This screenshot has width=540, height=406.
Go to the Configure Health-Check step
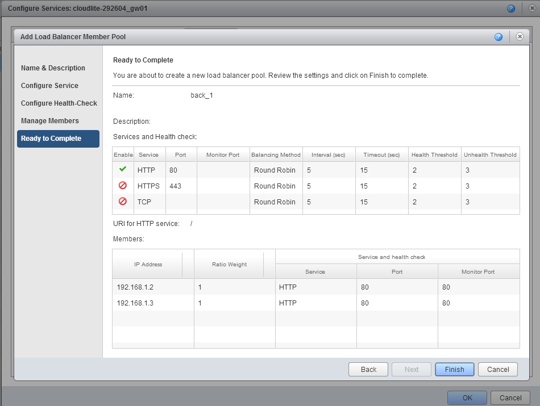click(59, 103)
